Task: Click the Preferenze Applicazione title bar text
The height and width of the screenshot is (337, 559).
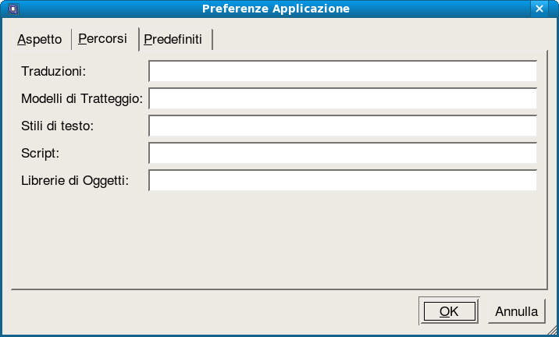Action: 276,9
